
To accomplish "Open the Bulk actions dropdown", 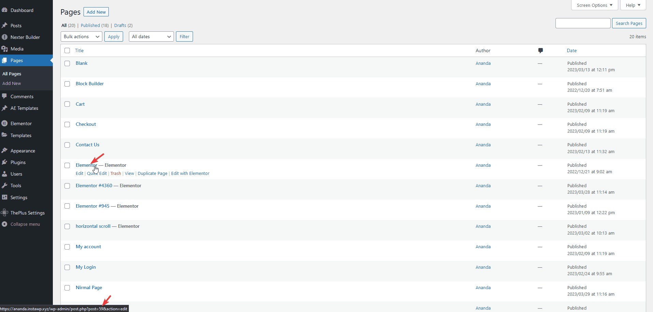I will [81, 36].
